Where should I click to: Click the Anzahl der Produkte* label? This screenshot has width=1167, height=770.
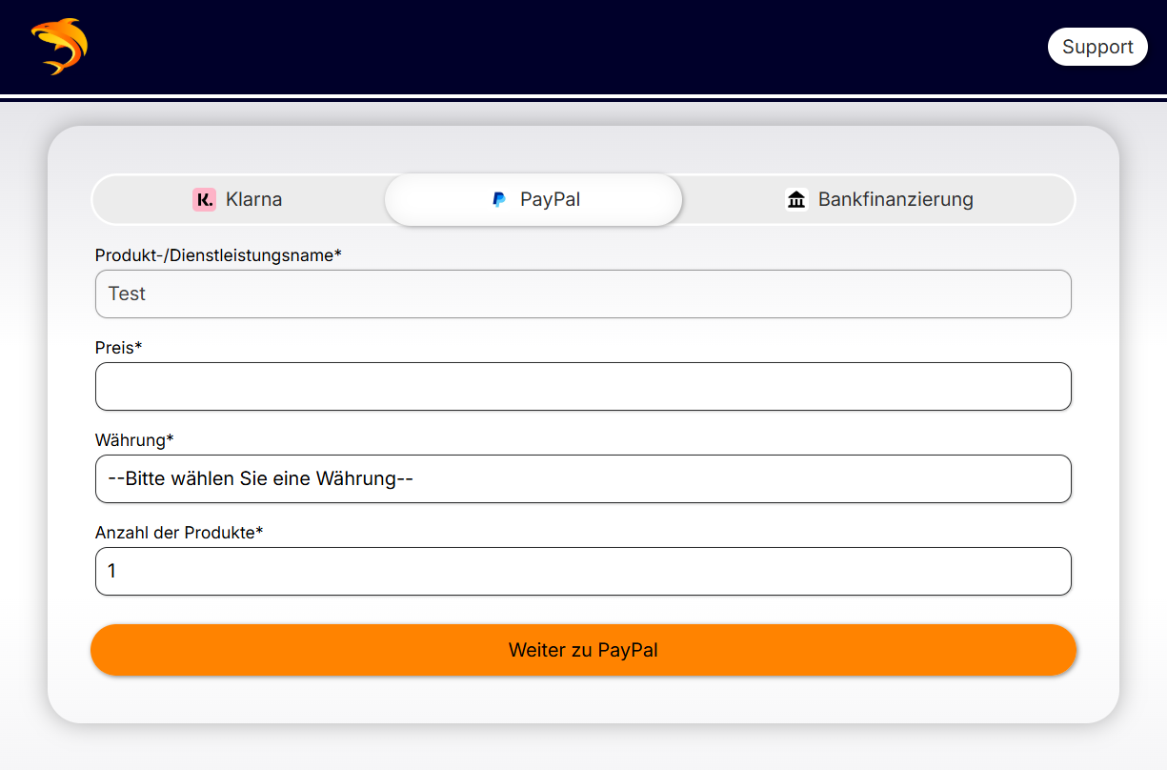tap(179, 532)
